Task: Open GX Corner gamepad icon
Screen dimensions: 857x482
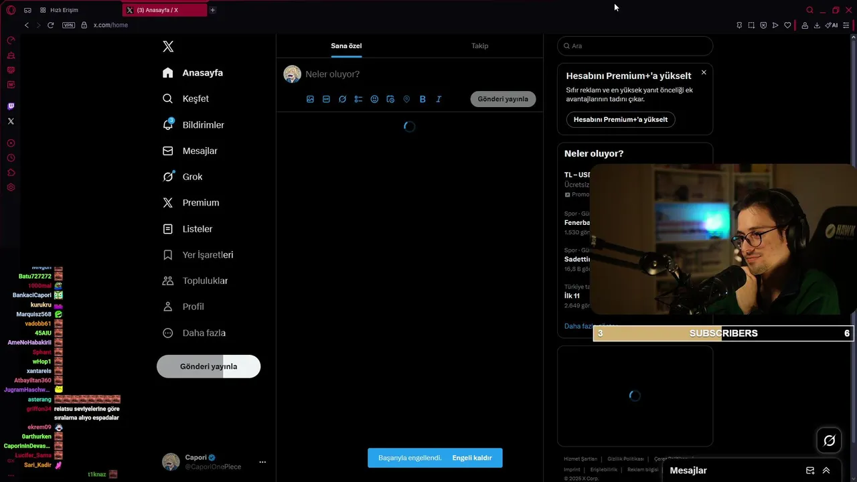Action: pyautogui.click(x=27, y=10)
